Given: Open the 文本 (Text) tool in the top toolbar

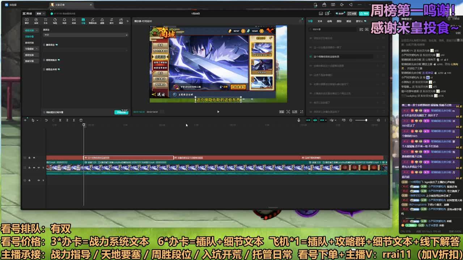Looking at the screenshot, I should pyautogui.click(x=45, y=21).
